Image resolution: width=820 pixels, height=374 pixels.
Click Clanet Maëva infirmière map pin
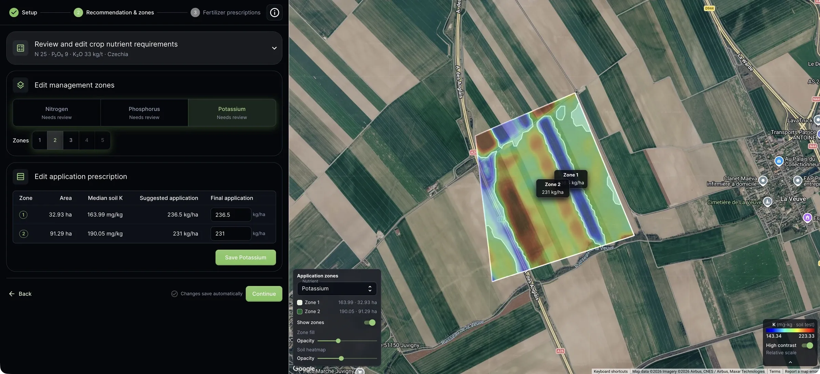(x=763, y=181)
